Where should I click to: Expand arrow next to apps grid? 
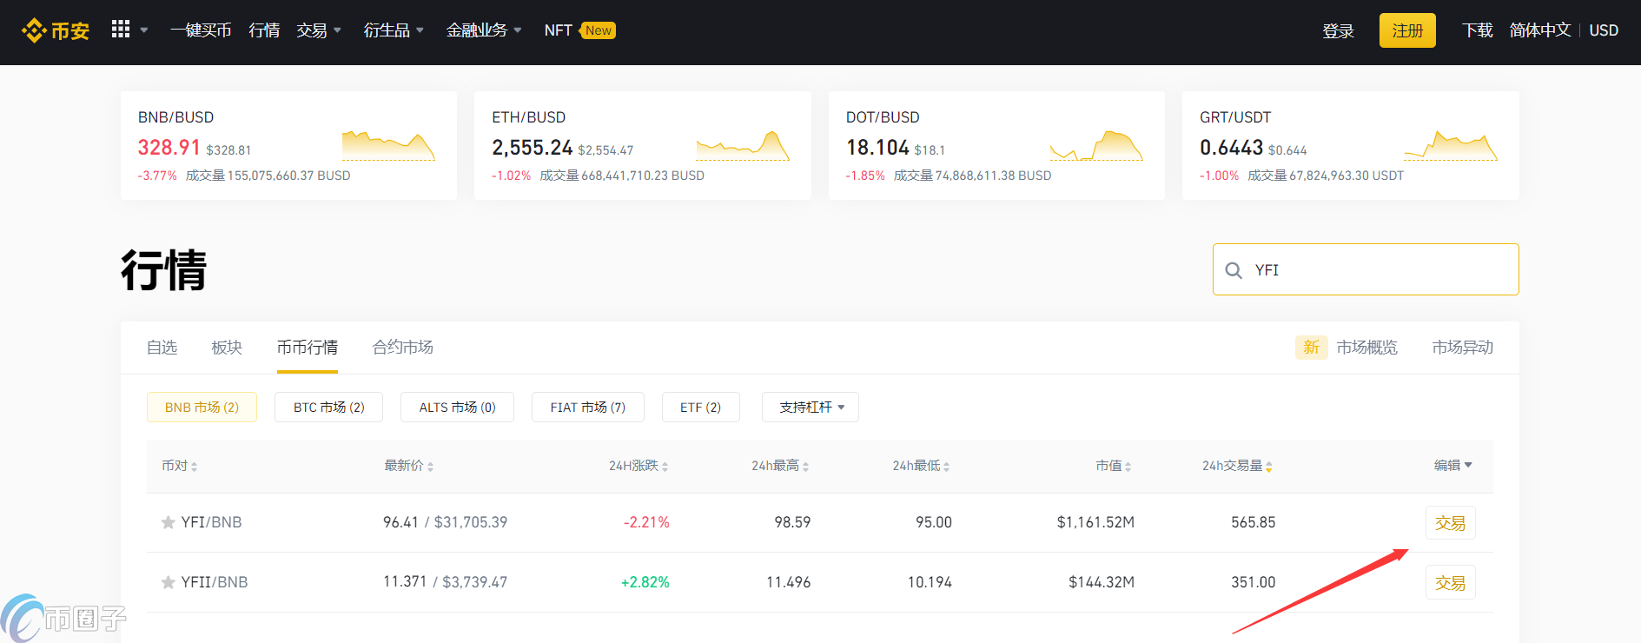[144, 30]
